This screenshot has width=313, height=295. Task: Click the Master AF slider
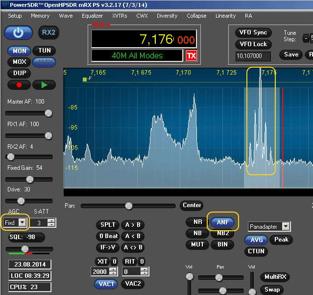29,113
